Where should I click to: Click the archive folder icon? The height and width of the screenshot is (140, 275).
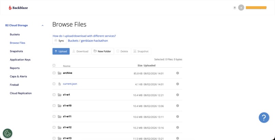click(59, 73)
